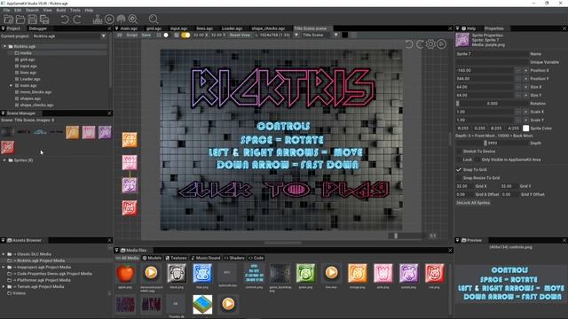The image size is (568, 319).
Task: Enable Snap Resize To Grid checkbox
Action: (459, 178)
